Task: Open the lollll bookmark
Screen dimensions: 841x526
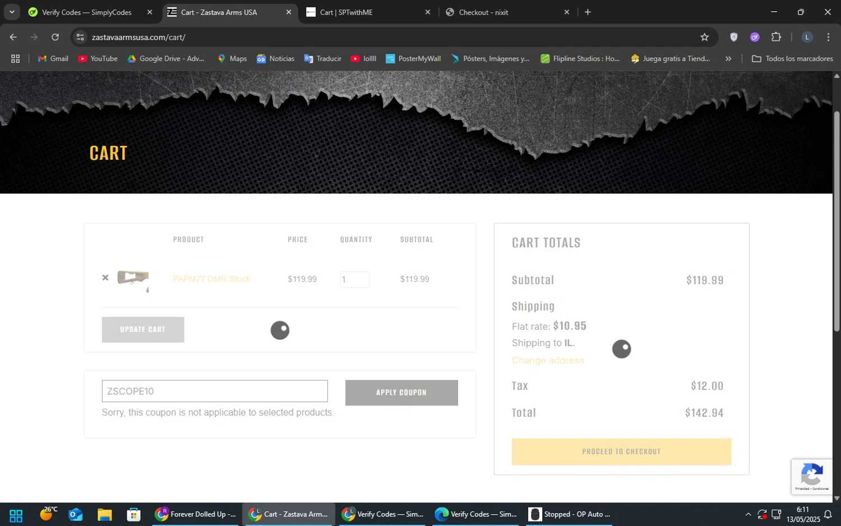Action: pos(363,58)
